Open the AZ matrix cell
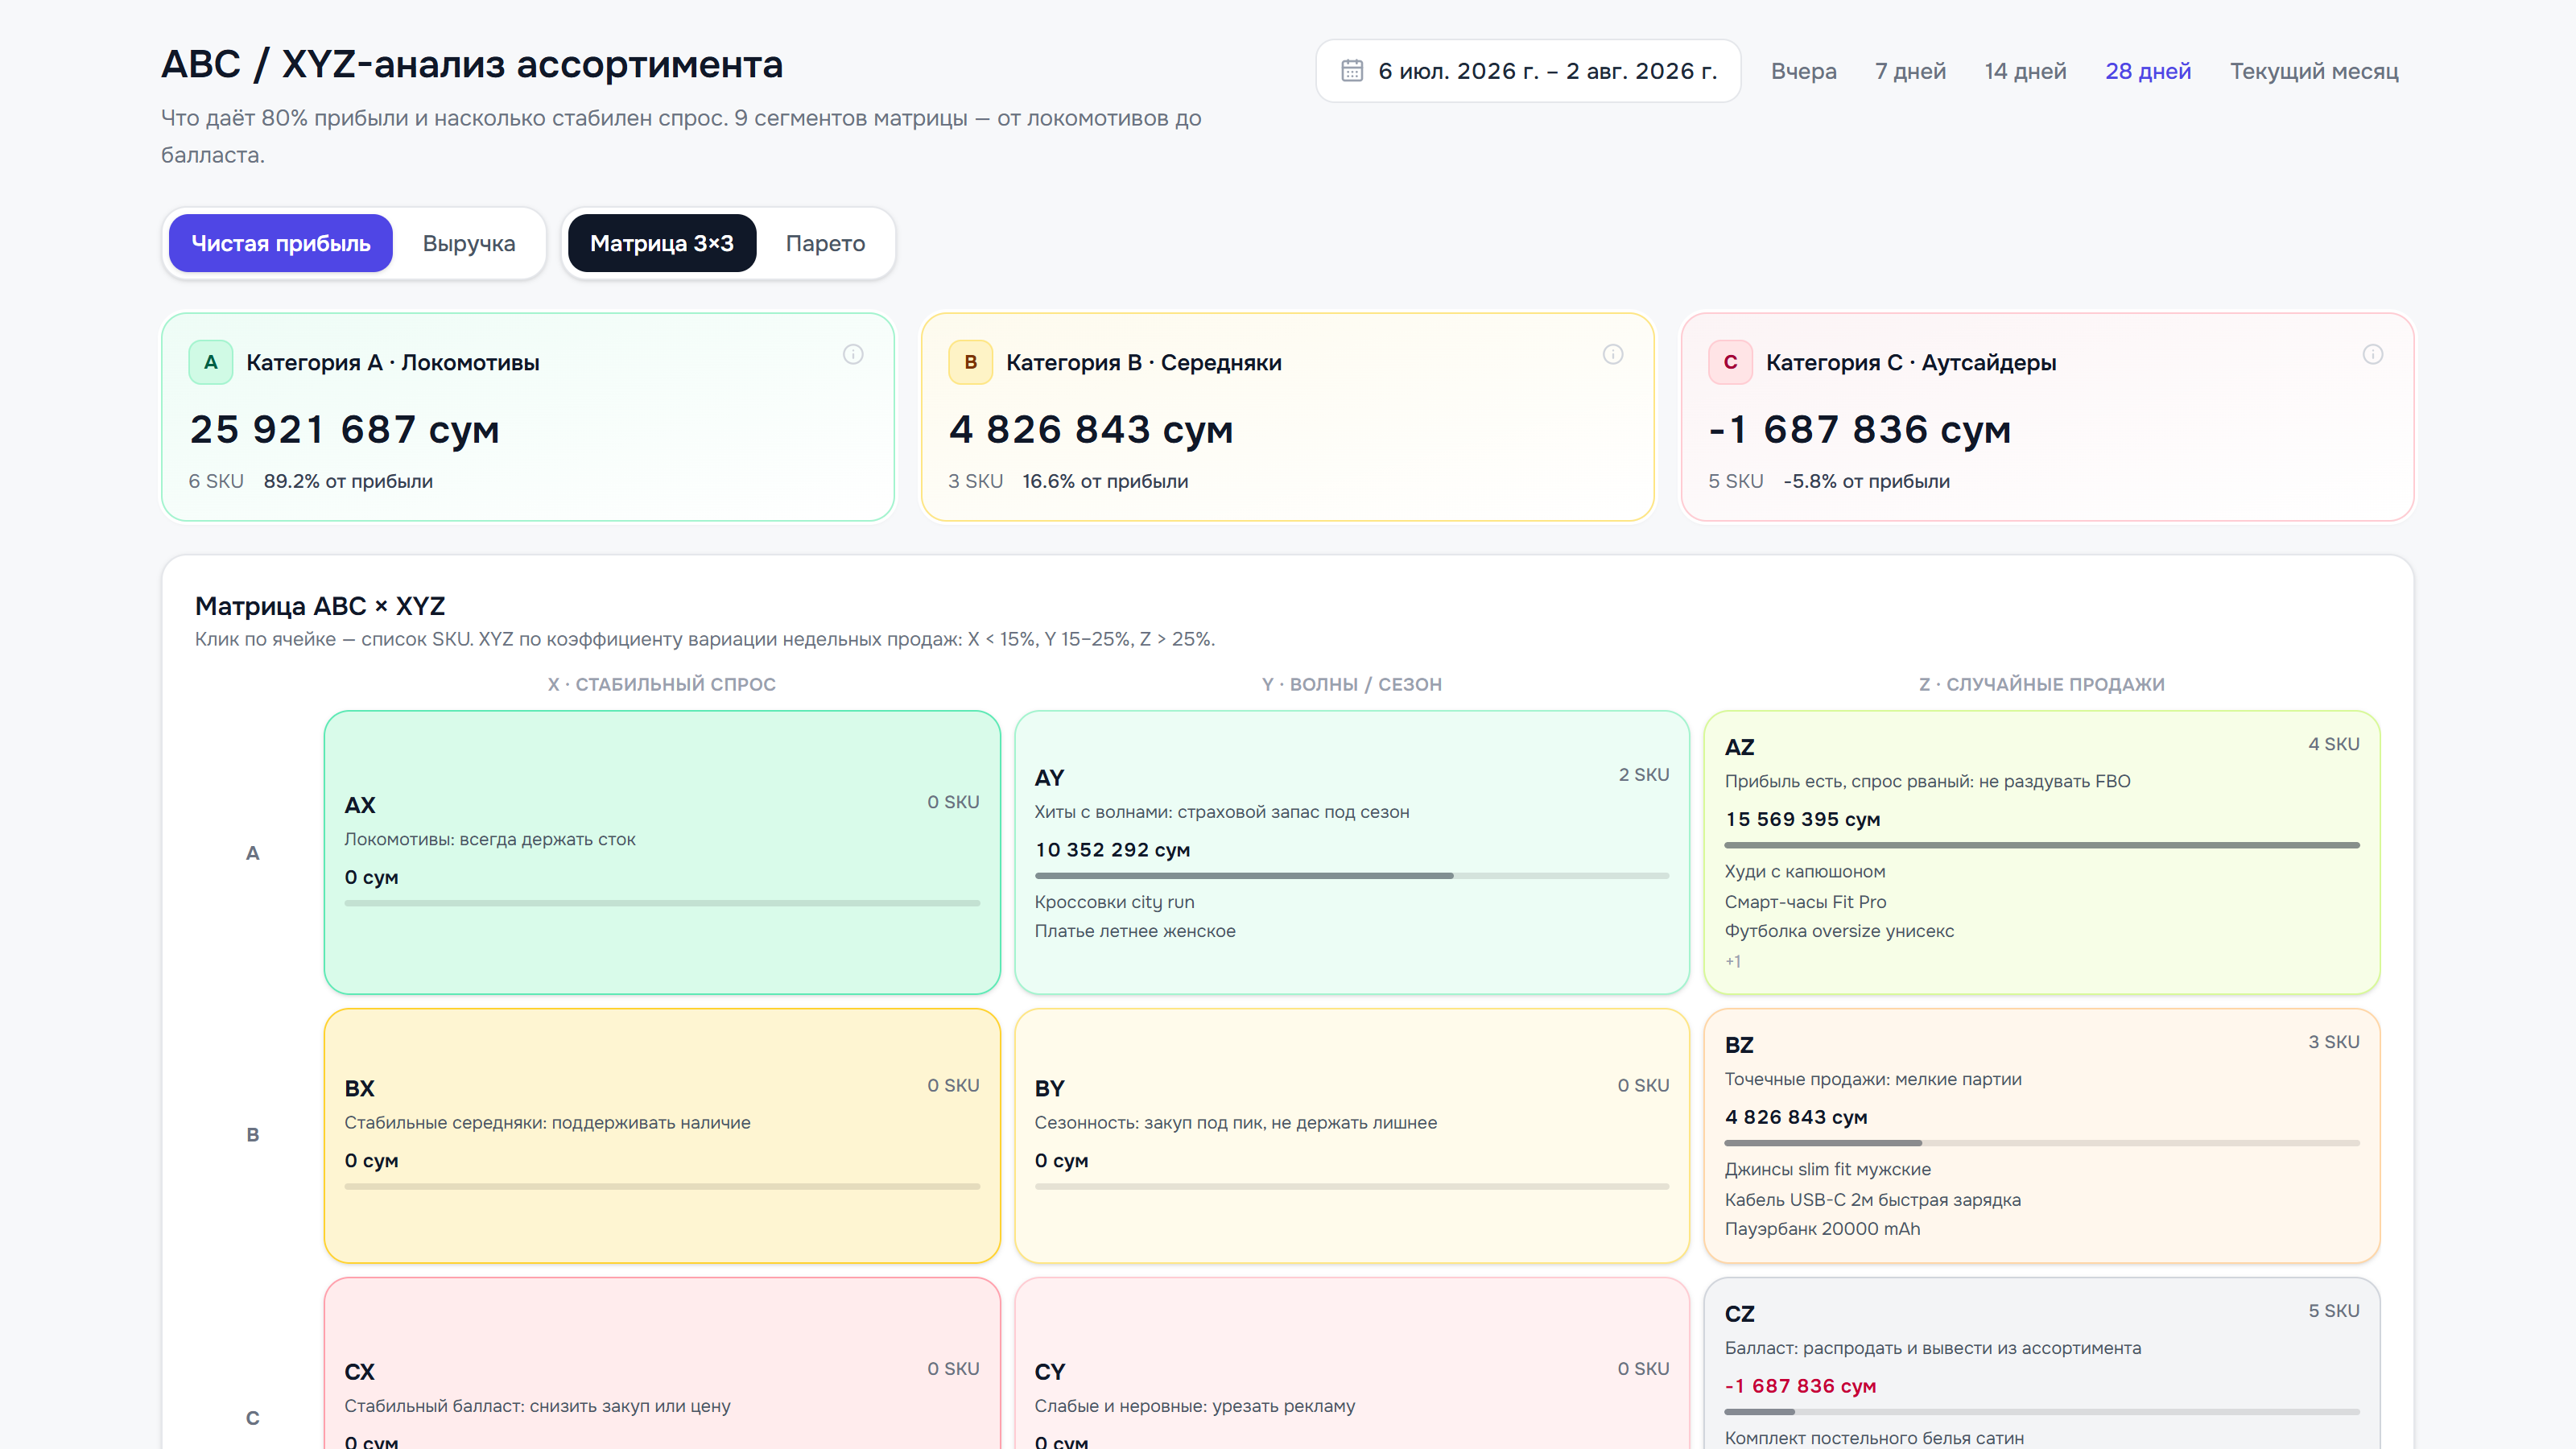Viewport: 2576px width, 1449px height. [x=2042, y=852]
